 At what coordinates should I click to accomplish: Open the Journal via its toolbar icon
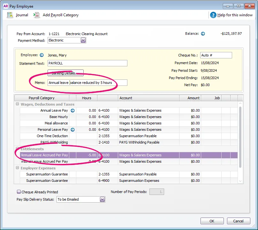(x=11, y=15)
